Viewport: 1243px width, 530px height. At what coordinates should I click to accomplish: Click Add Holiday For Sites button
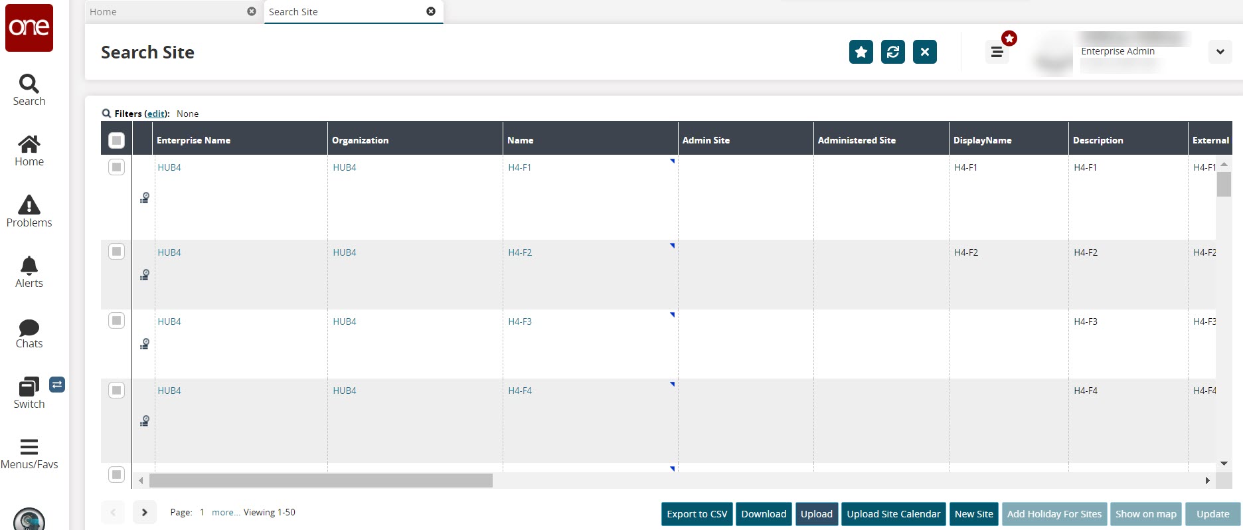coord(1054,514)
